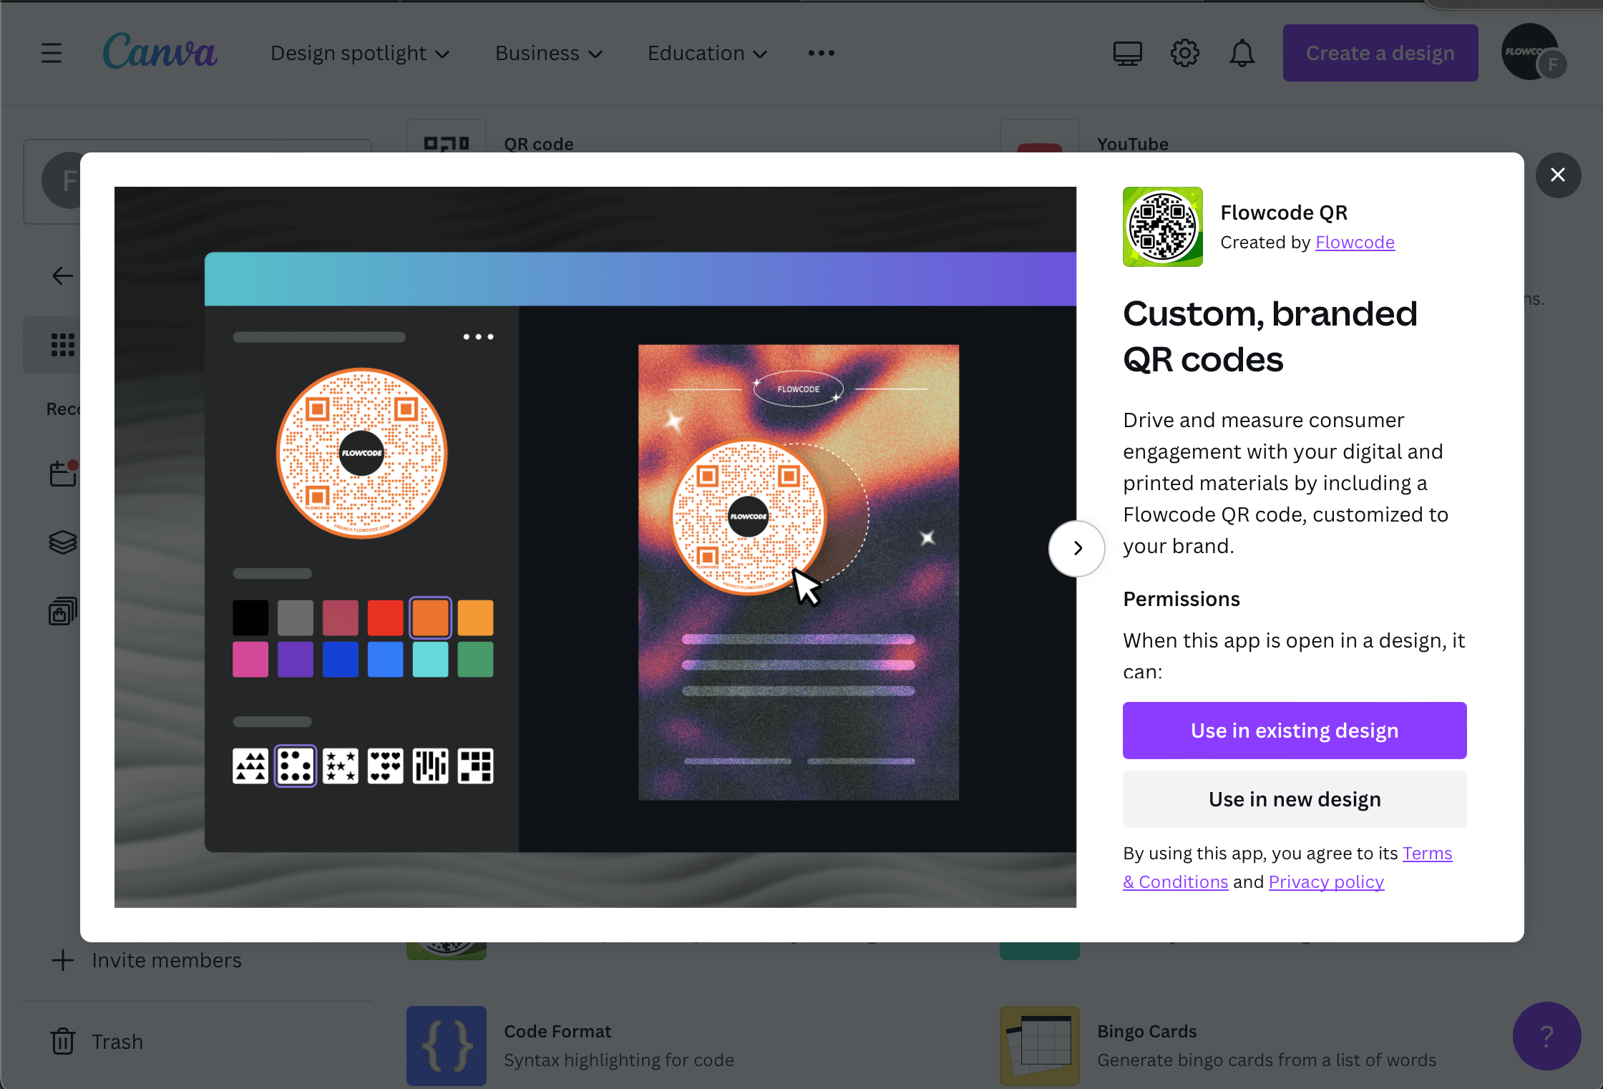Open the settings gear icon
Screen dimensions: 1603x1089
coord(1184,53)
